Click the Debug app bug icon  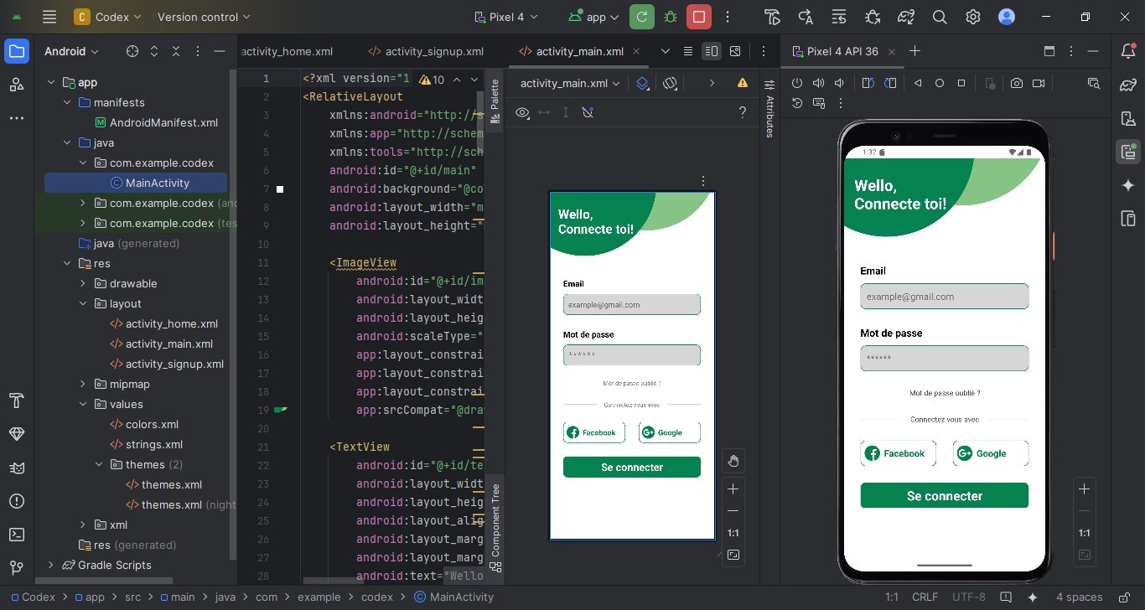671,17
